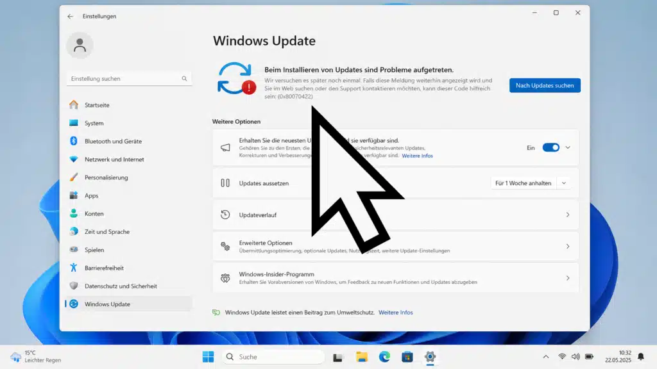
Task: Open Updateverlauf row
Action: [395, 215]
